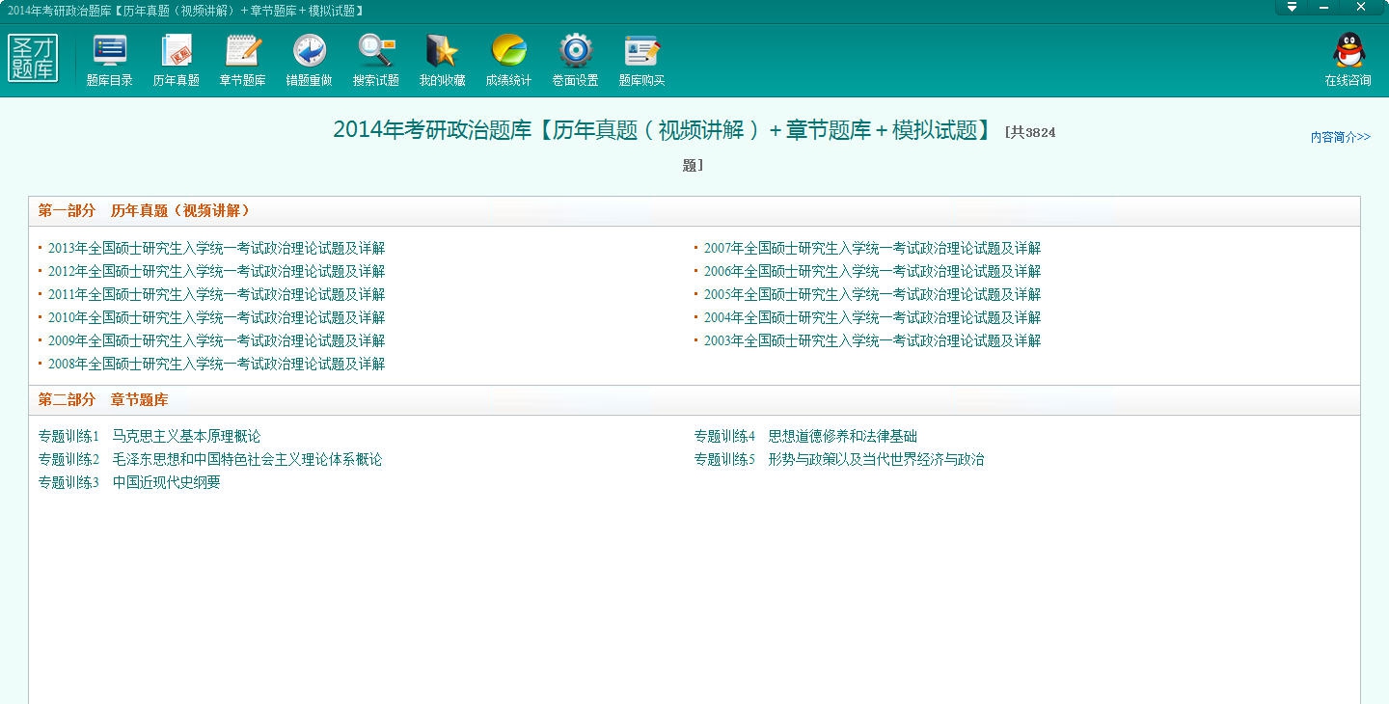Image resolution: width=1389 pixels, height=704 pixels.
Task: Open the 内容简介>> link
Action: tap(1340, 137)
